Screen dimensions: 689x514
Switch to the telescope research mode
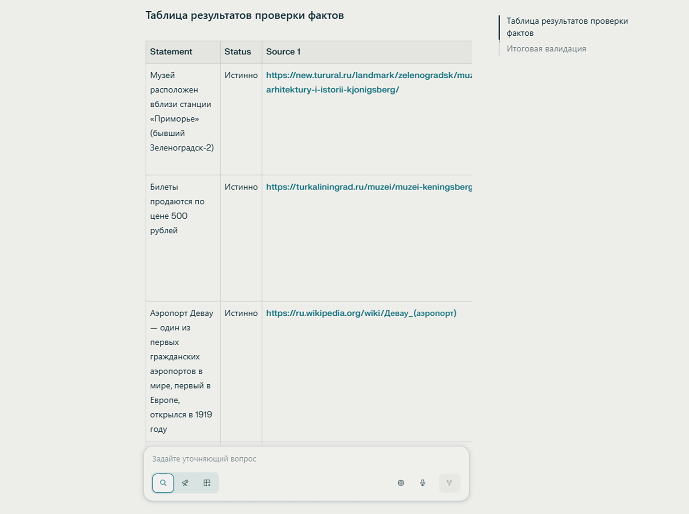(x=185, y=483)
